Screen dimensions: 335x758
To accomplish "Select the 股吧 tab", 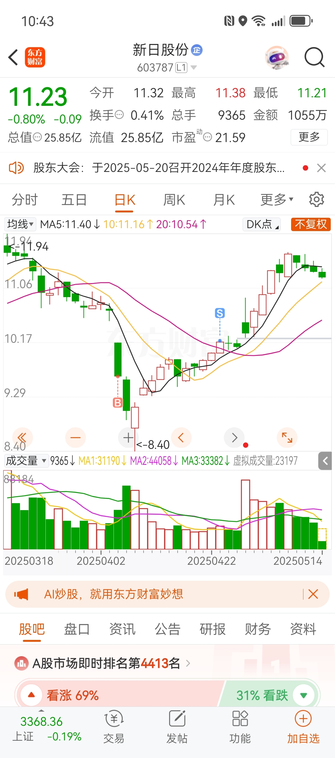I will (32, 629).
